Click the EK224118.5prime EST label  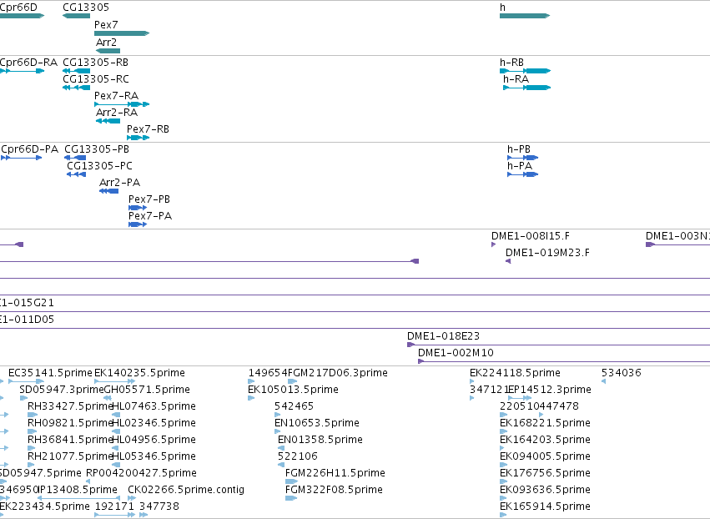(516, 373)
